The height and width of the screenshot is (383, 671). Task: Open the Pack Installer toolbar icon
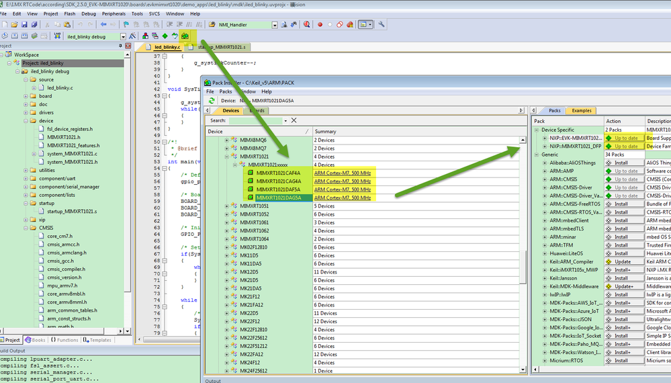point(184,36)
